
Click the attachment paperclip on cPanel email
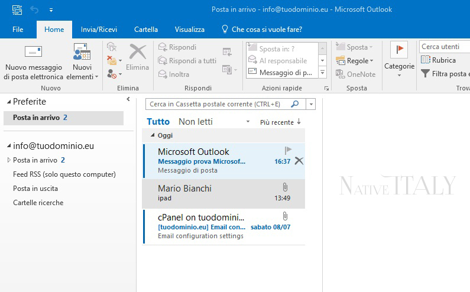point(285,216)
